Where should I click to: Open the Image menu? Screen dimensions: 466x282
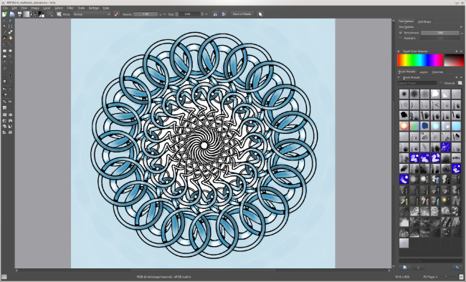35,8
